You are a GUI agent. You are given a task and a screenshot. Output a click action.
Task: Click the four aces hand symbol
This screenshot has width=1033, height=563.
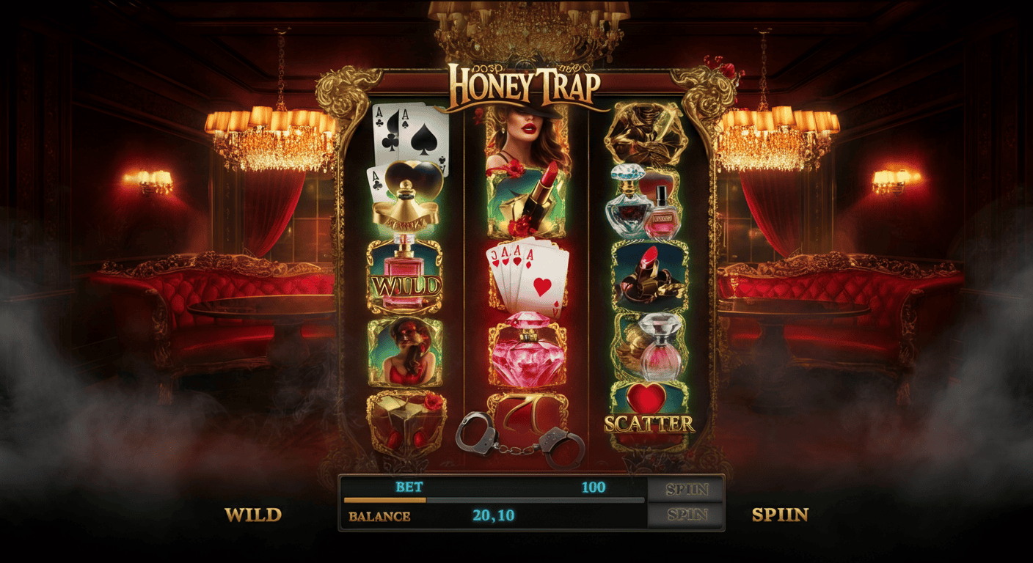click(x=527, y=277)
